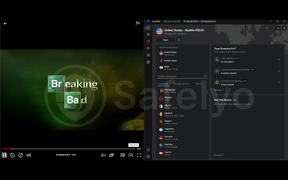Switch to Specialty servers tab
The height and width of the screenshot is (180, 288).
point(181,84)
